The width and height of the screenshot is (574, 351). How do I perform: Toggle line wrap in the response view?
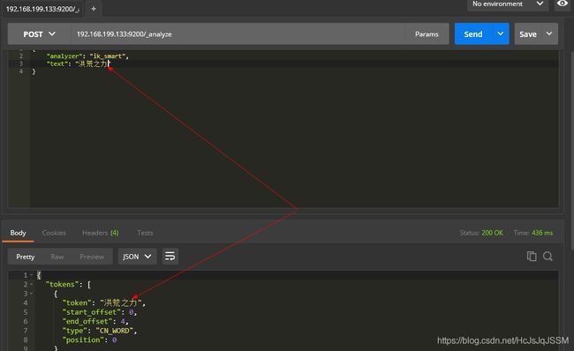click(x=170, y=257)
